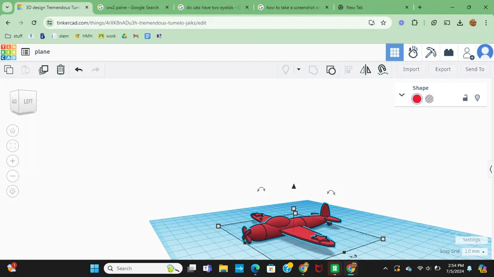Image resolution: width=494 pixels, height=277 pixels.
Task: Open the HMH bookmark
Action: tap(83, 36)
